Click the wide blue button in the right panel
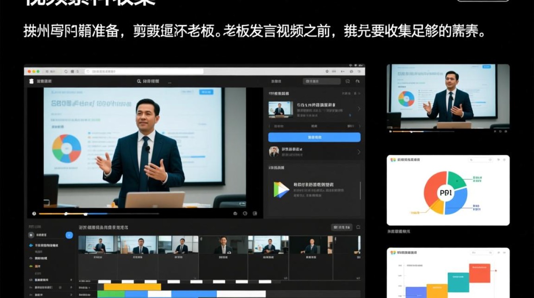This screenshot has width=534, height=298. tap(314, 137)
